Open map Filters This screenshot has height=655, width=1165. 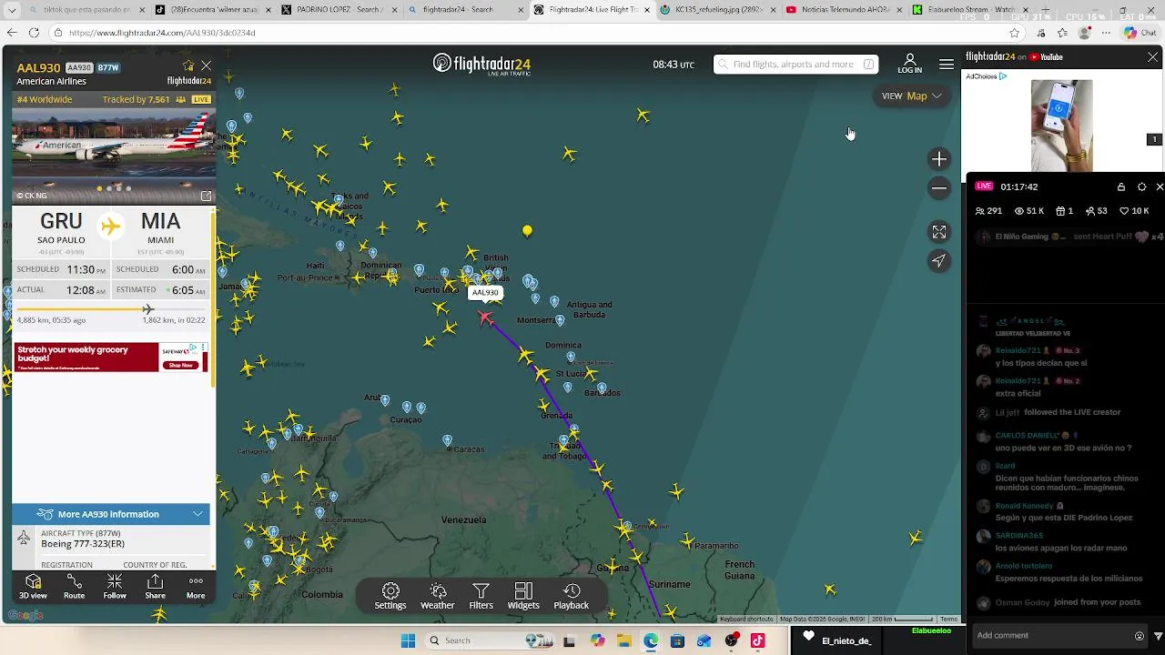pyautogui.click(x=481, y=597)
